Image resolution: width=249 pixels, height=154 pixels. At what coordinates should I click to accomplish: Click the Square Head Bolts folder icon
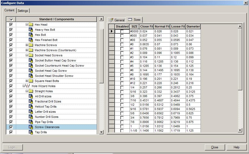coord(31,81)
